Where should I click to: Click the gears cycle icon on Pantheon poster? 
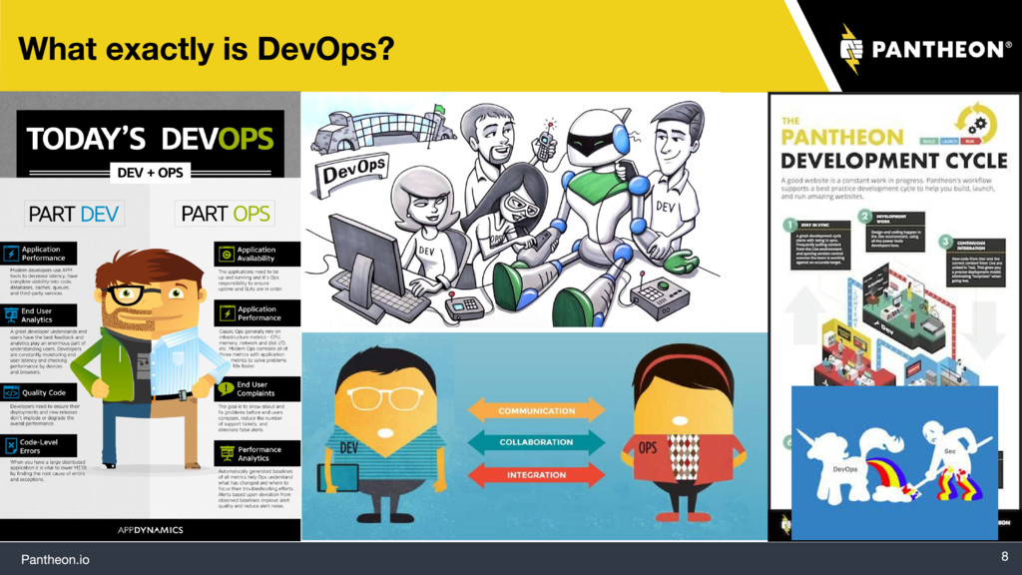[976, 123]
